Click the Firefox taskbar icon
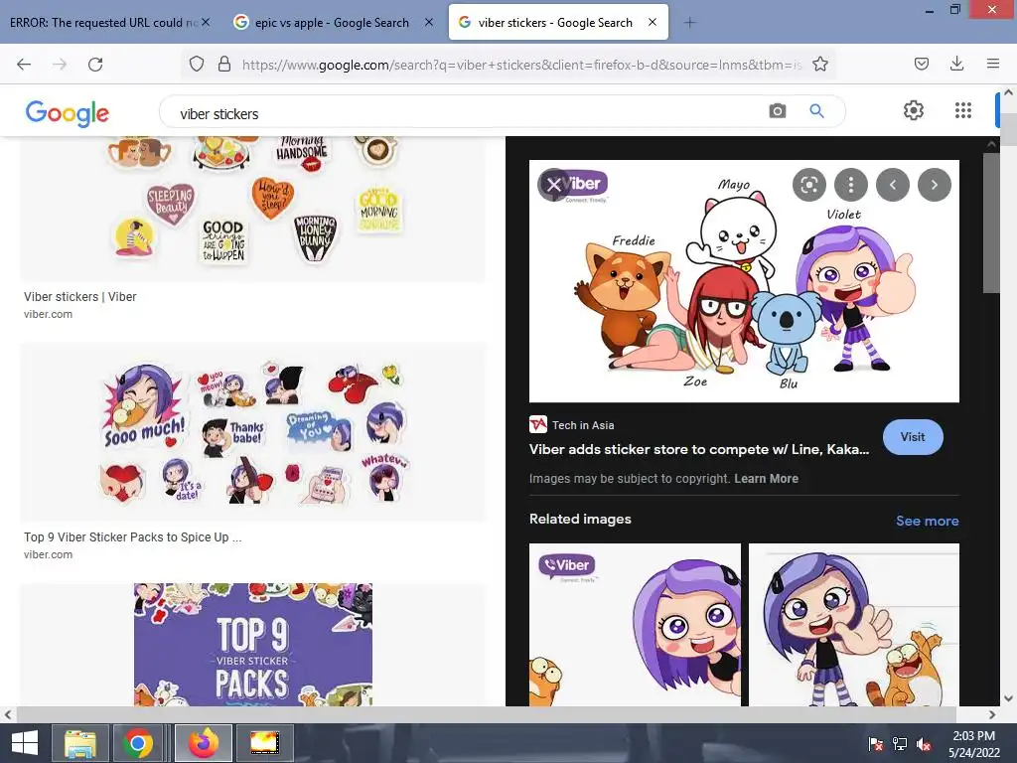Viewport: 1017px width, 763px height. (x=204, y=743)
